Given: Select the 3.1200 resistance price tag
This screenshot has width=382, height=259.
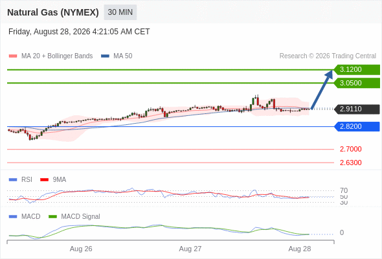Looking at the screenshot, I should [357, 70].
